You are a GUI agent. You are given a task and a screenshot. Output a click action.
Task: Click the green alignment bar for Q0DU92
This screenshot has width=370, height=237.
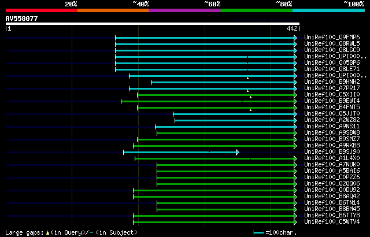[x=213, y=191]
